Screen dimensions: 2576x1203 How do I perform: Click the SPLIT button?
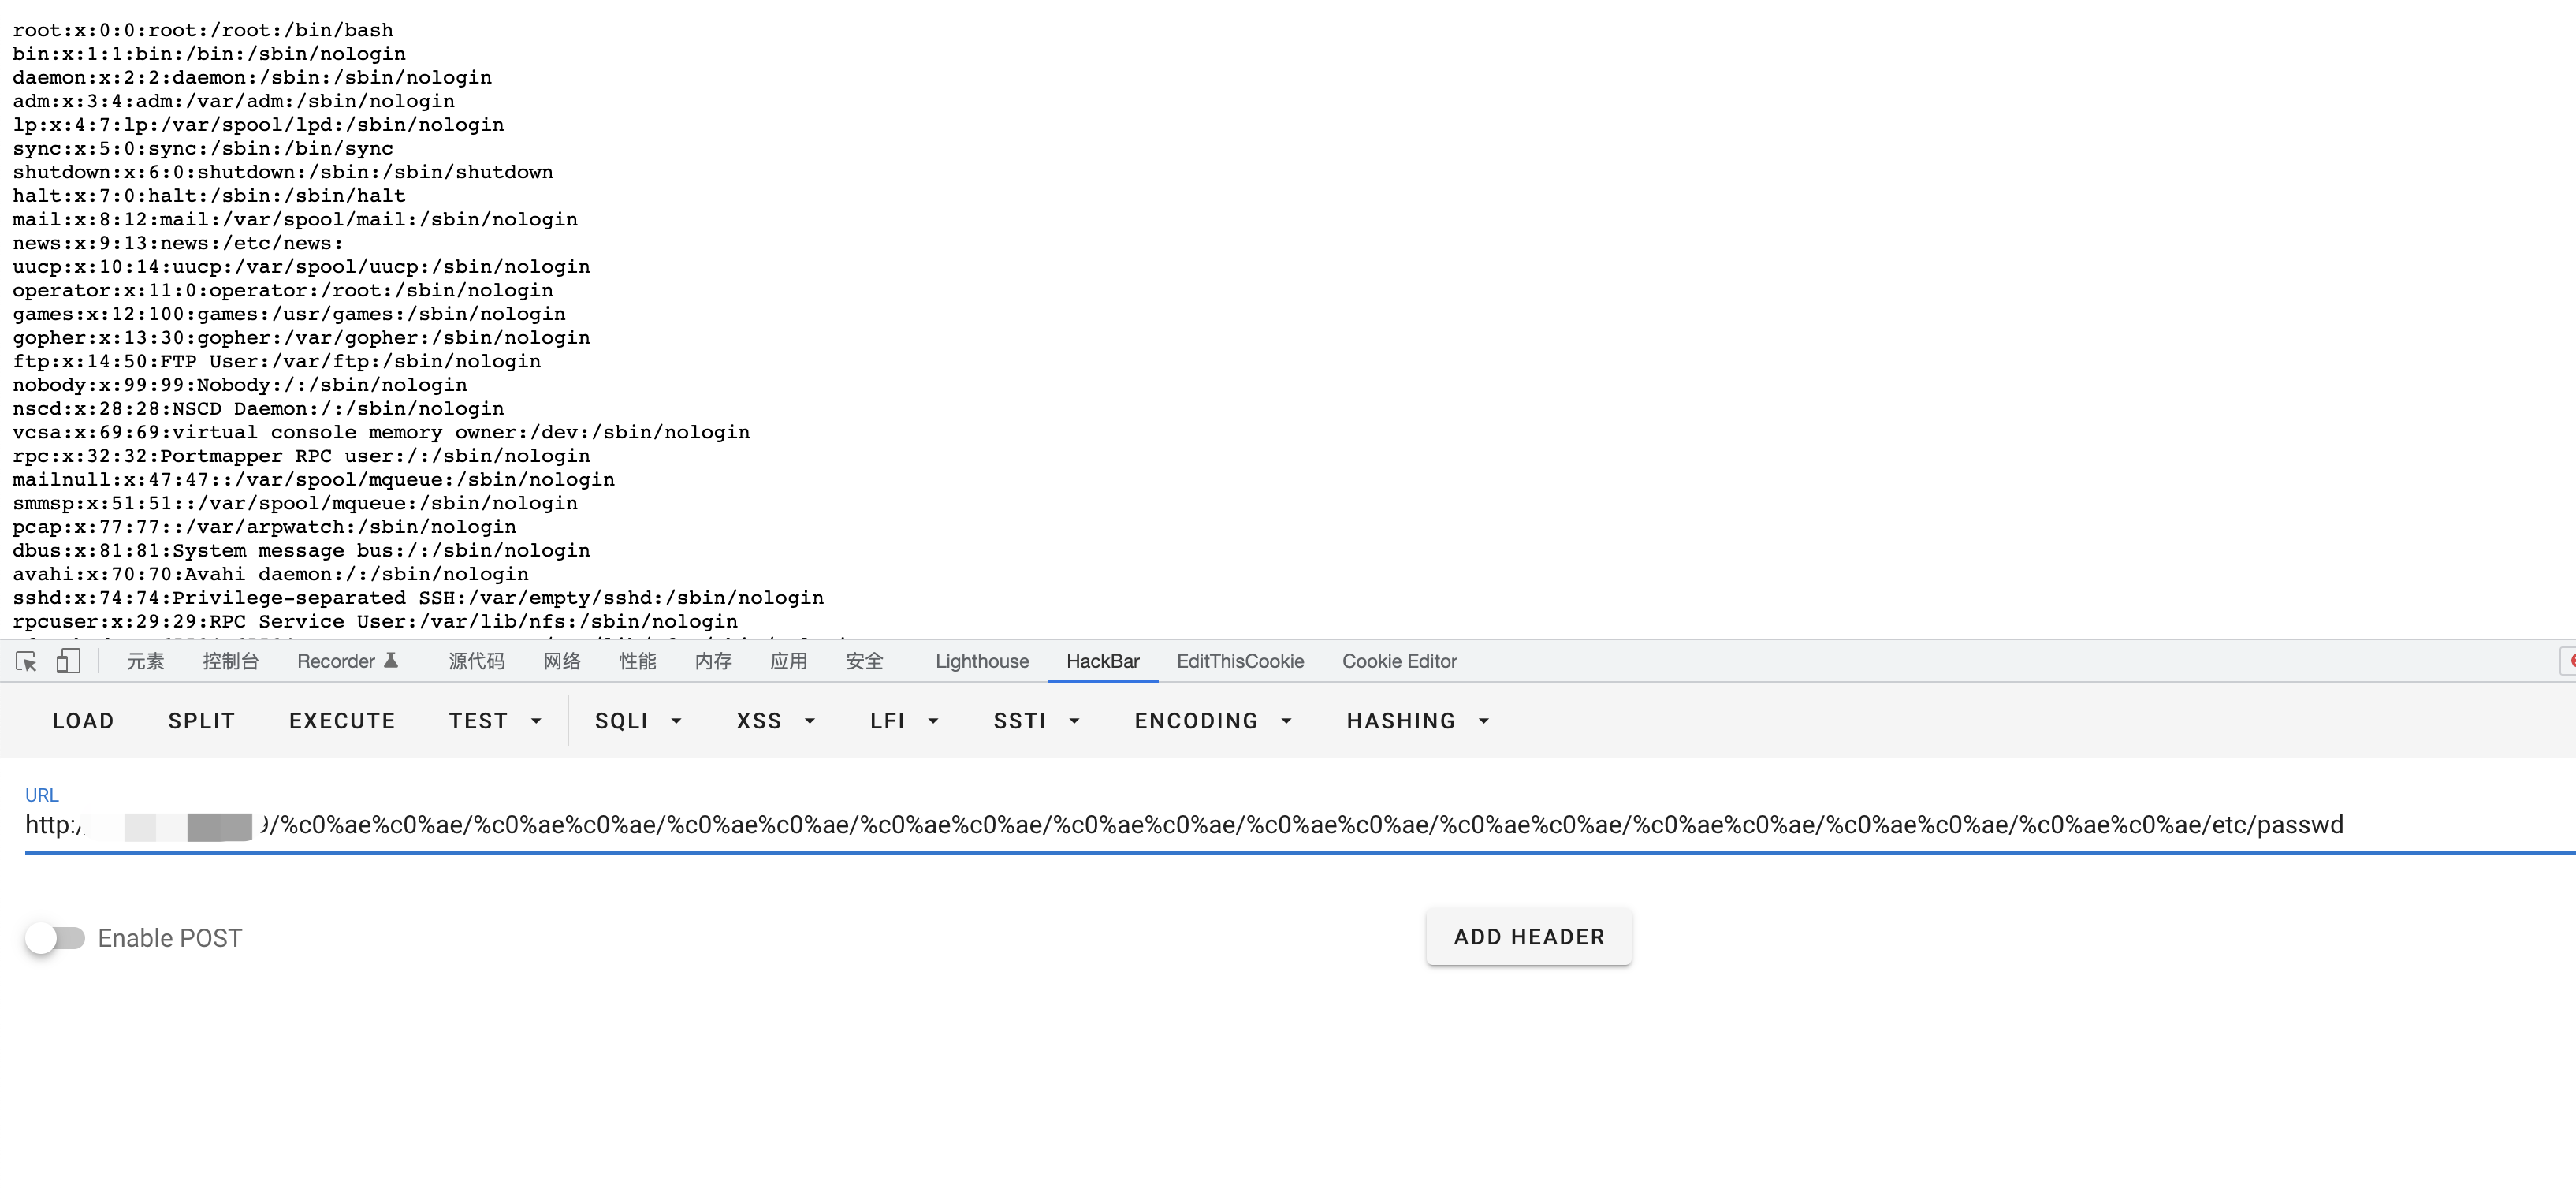[201, 721]
